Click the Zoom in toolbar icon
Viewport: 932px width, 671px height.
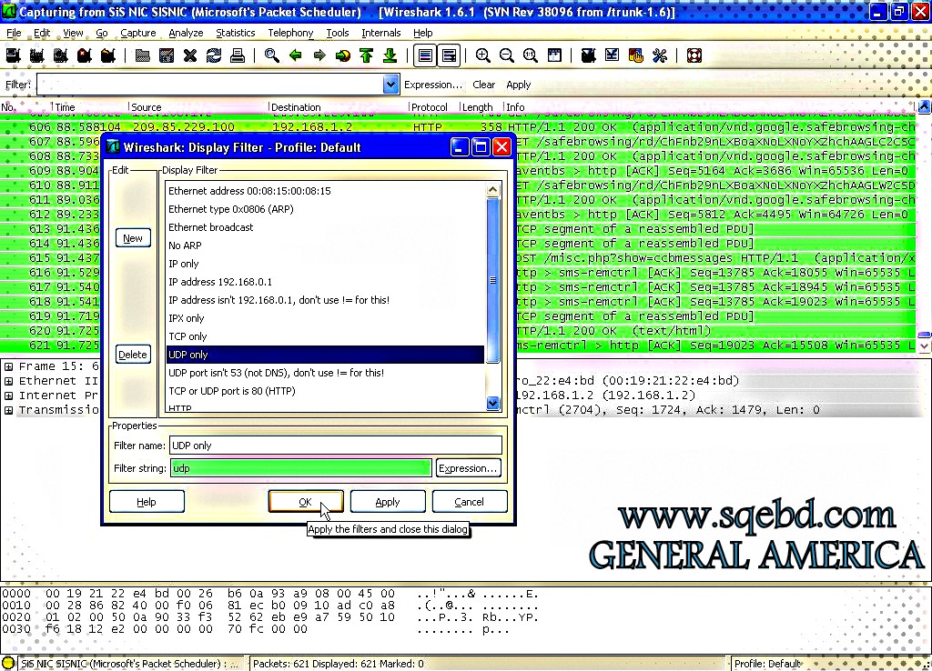click(x=482, y=56)
